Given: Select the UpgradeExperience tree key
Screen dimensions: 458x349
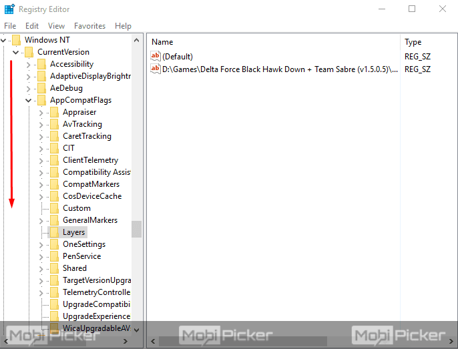Looking at the screenshot, I should [96, 316].
